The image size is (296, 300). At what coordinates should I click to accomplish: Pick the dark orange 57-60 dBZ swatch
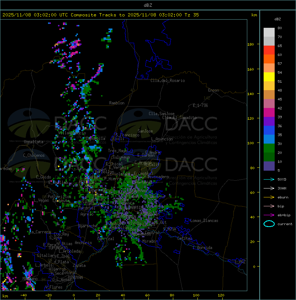[269, 59]
